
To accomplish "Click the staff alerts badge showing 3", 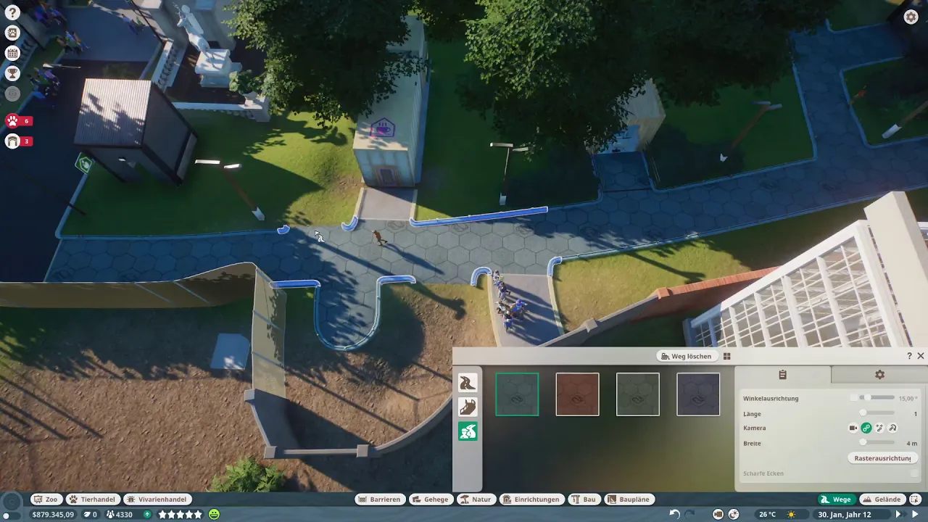I will [19, 141].
